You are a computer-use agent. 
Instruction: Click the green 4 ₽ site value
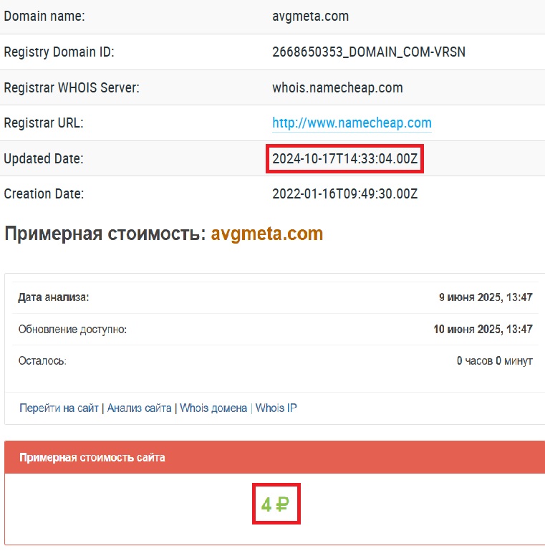point(275,505)
